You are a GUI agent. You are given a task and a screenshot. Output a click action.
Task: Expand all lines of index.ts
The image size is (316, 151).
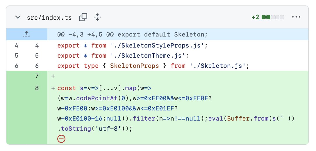tap(97, 17)
